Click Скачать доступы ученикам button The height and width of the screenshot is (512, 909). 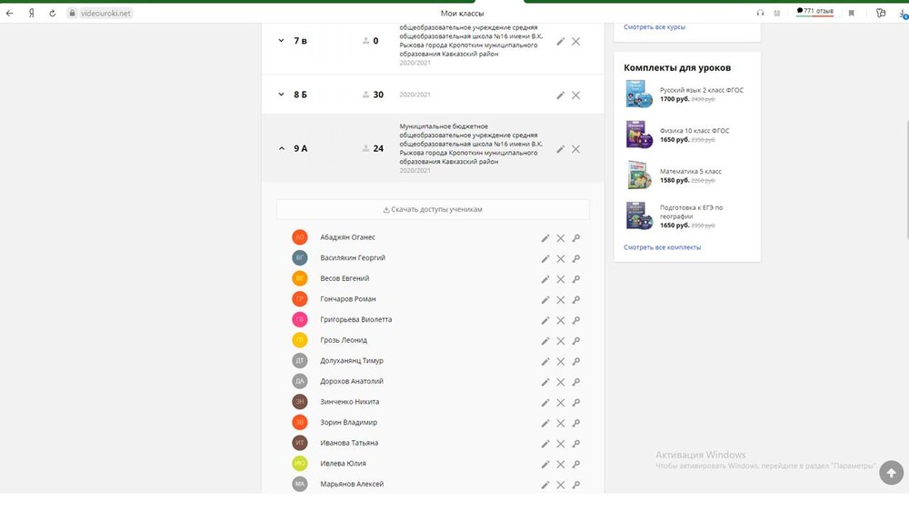click(433, 209)
